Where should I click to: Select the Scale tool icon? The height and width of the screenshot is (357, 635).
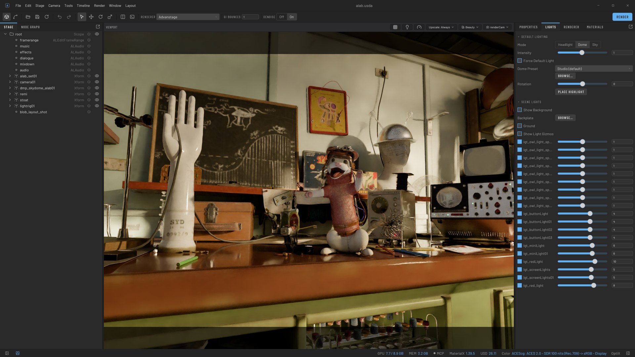tap(110, 17)
